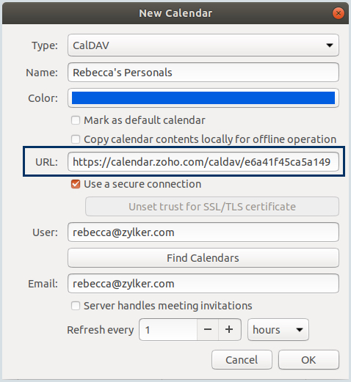This screenshot has width=351, height=382.
Task: Check Copy calendar contents locally option
Action: point(76,139)
